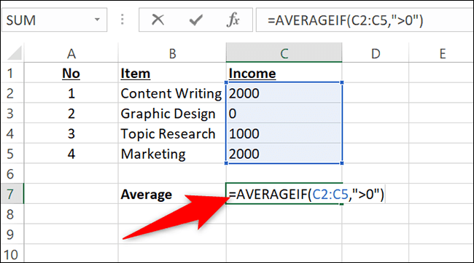Click the AVERAGEIF formula cell C7
The height and width of the screenshot is (263, 474).
[x=284, y=194]
